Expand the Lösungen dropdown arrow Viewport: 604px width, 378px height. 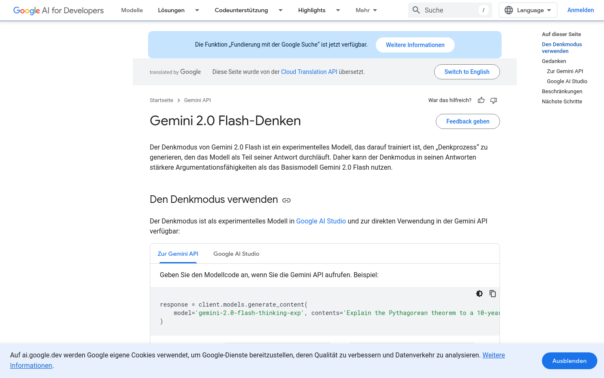point(197,10)
